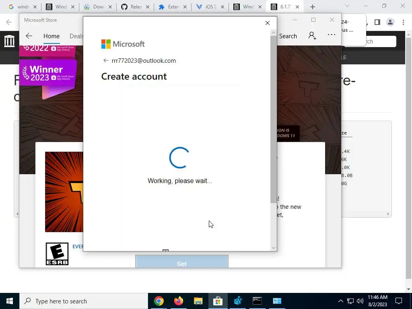Click the Microsoft Store taskbar icon
Image resolution: width=412 pixels, height=309 pixels.
pyautogui.click(x=218, y=301)
